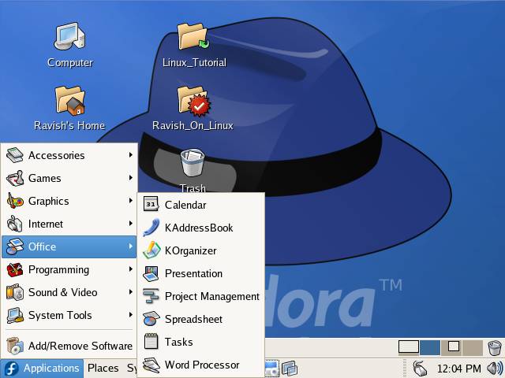Screen dimensions: 505x378
Task: Launch Word Processor from Office menu
Action: pos(201,365)
